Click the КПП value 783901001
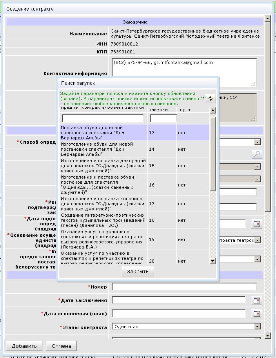Screen dimensions: 276x358 click(x=123, y=52)
